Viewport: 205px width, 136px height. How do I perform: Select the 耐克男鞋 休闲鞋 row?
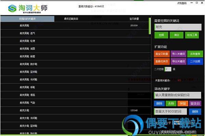tap(76, 80)
